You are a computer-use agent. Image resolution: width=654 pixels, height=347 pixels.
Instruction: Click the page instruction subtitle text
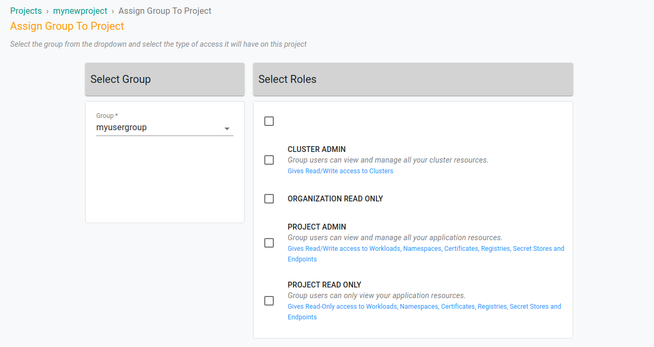tap(158, 44)
